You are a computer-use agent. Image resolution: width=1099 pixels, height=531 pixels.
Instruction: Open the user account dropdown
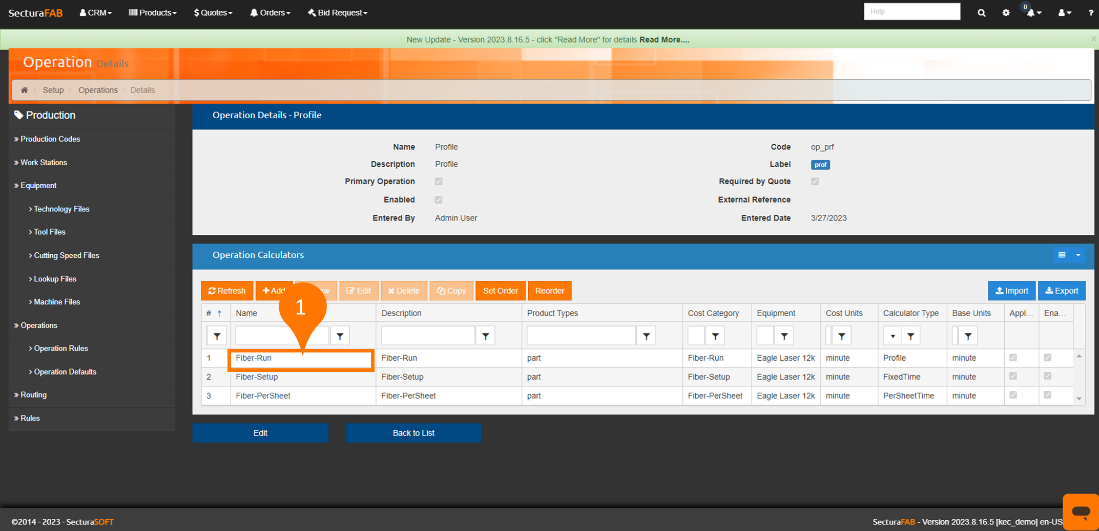point(1064,13)
